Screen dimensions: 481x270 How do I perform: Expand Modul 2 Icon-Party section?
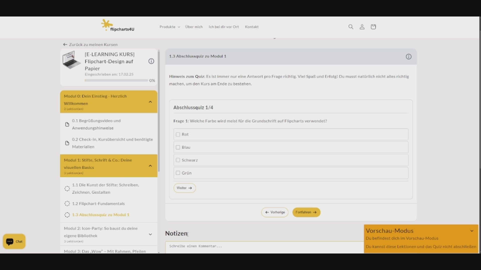pos(150,234)
